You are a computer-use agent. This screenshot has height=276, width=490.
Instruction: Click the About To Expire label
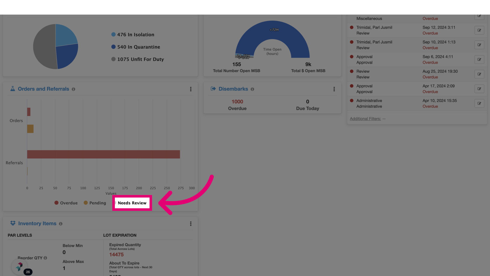click(124, 263)
